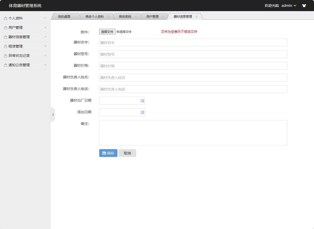Click the 用户管理 briefcase icon in sidebar

[x=5, y=27]
